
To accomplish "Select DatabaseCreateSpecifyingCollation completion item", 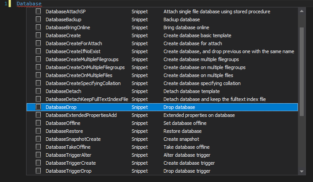I will [x=83, y=83].
